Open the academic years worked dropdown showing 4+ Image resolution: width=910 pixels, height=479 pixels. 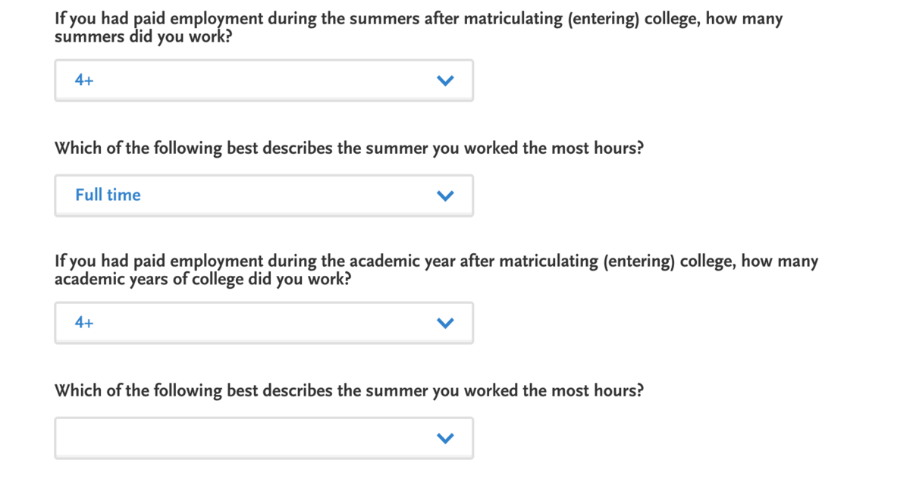pyautogui.click(x=264, y=323)
